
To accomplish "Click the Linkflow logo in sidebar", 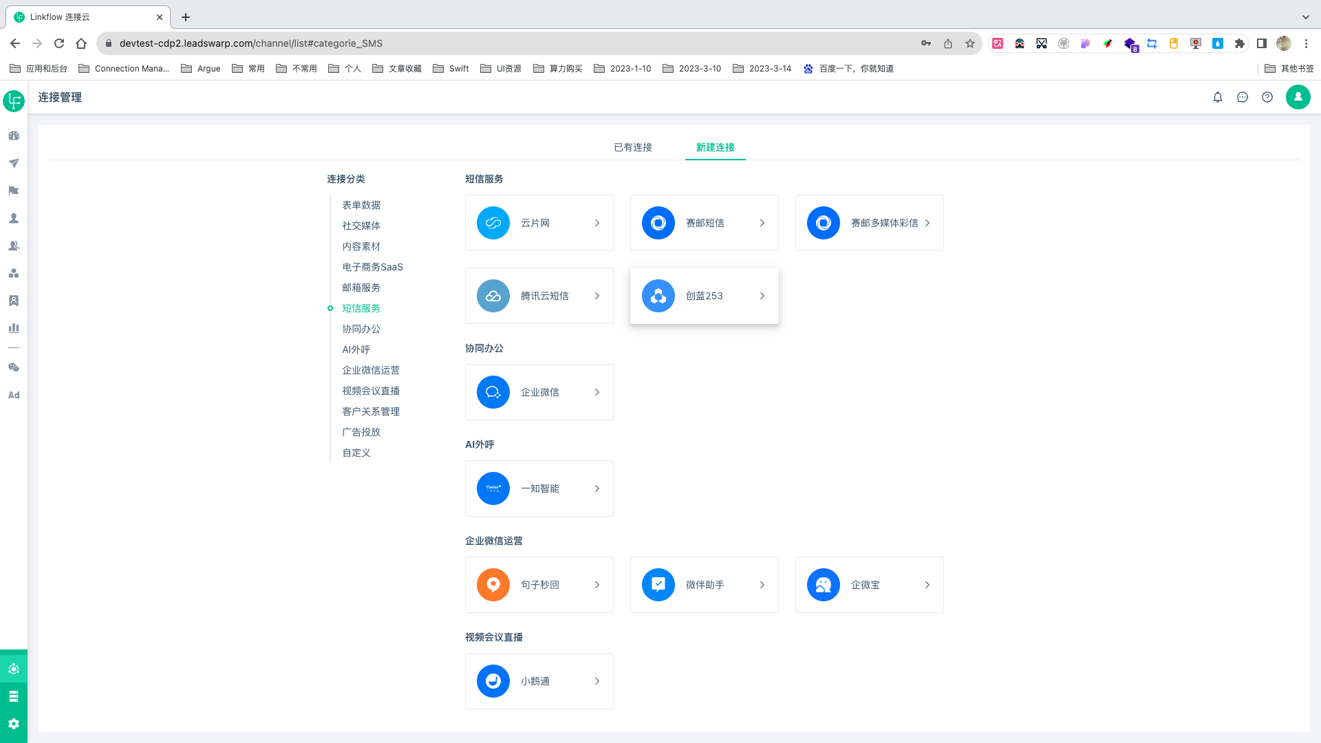I will tap(14, 100).
